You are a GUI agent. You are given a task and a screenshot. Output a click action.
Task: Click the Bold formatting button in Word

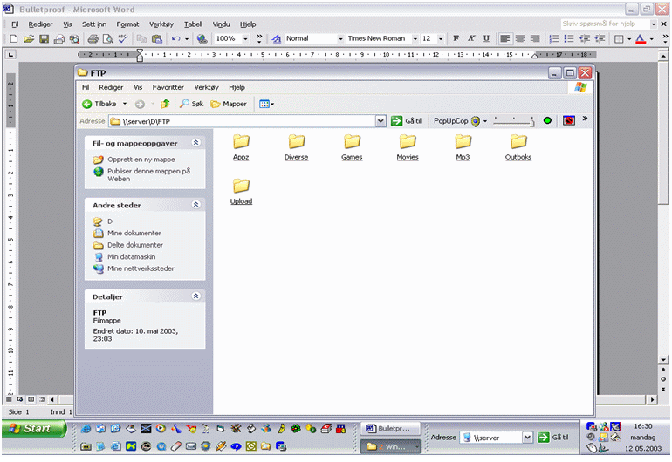(x=456, y=39)
